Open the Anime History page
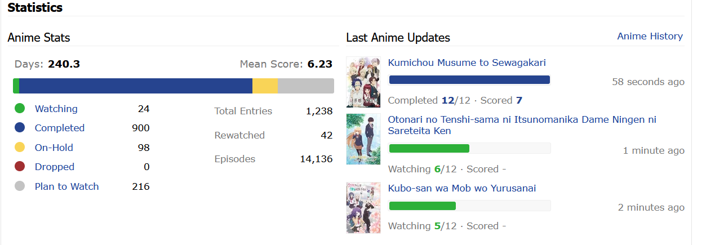The height and width of the screenshot is (245, 706). [650, 36]
